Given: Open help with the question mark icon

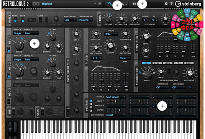Looking at the screenshot, I should [171, 4].
